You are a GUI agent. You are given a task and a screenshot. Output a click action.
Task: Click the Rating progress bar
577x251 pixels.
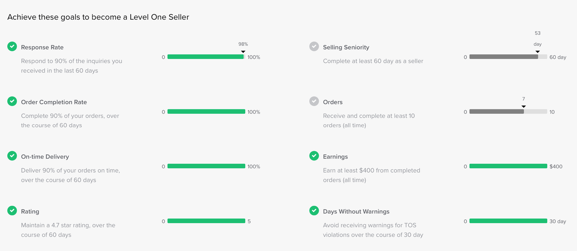tap(206, 221)
